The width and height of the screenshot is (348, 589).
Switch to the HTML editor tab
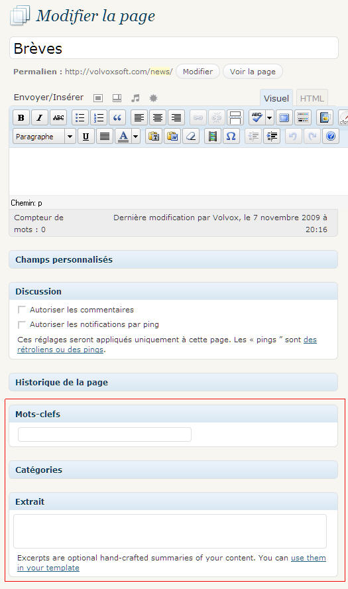(312, 98)
